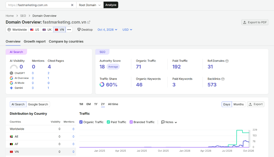The width and height of the screenshot is (274, 157).
Task: Click the VN flag in the country table row
Action: (x=11, y=152)
